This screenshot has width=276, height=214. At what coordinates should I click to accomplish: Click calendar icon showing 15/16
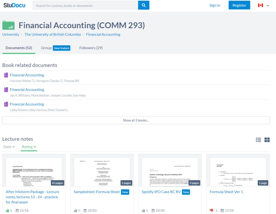[17, 210]
